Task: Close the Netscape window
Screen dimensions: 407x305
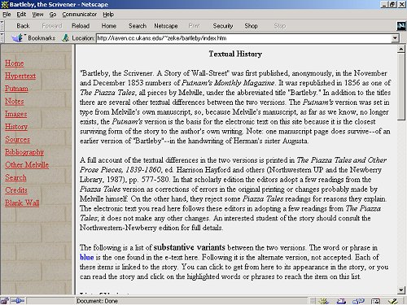Action: coord(402,4)
